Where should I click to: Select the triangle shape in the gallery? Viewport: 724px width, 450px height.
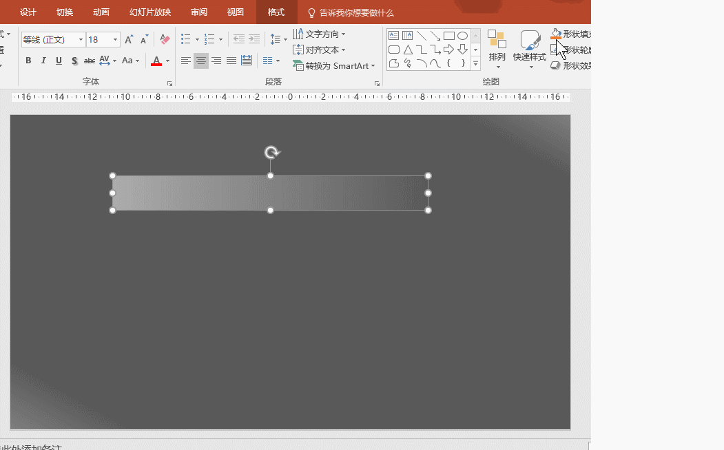point(408,50)
